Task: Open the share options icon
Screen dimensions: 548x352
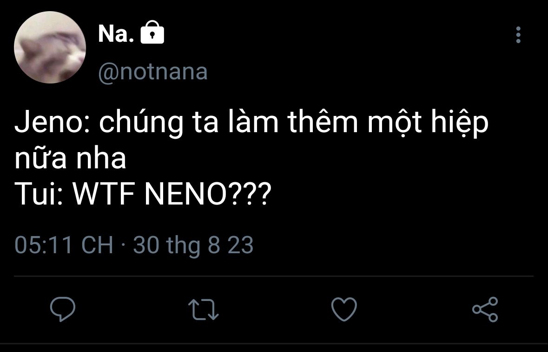Action: click(485, 309)
